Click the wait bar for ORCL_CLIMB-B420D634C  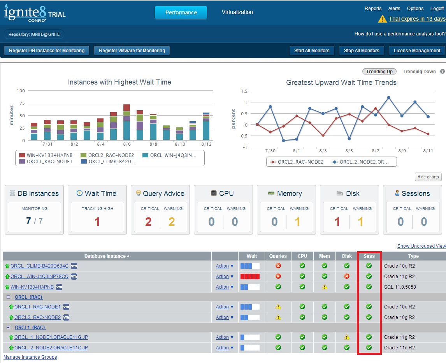tap(250, 266)
